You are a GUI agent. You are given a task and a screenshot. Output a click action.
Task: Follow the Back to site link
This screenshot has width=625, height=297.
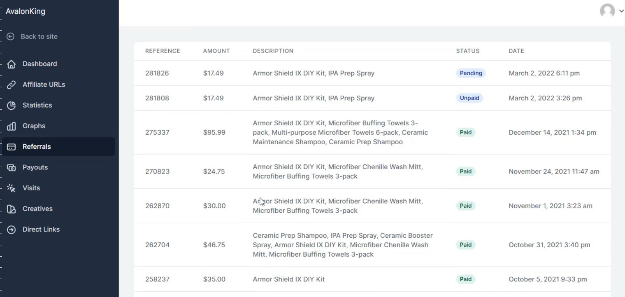coord(39,36)
